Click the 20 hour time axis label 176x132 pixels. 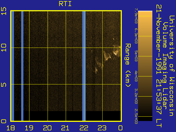(47, 128)
